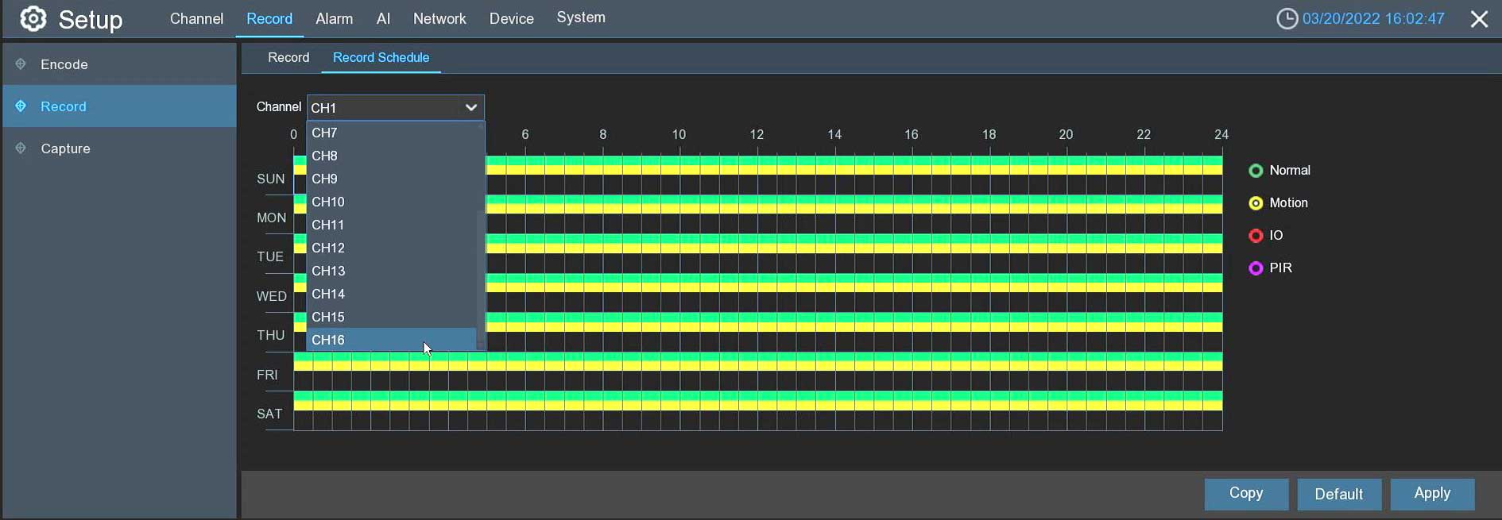Click the Setup gear icon

coord(33,18)
